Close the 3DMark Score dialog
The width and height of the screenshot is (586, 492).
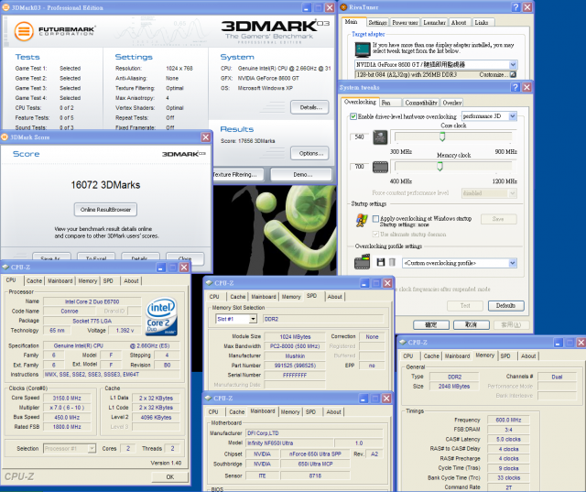coord(205,137)
